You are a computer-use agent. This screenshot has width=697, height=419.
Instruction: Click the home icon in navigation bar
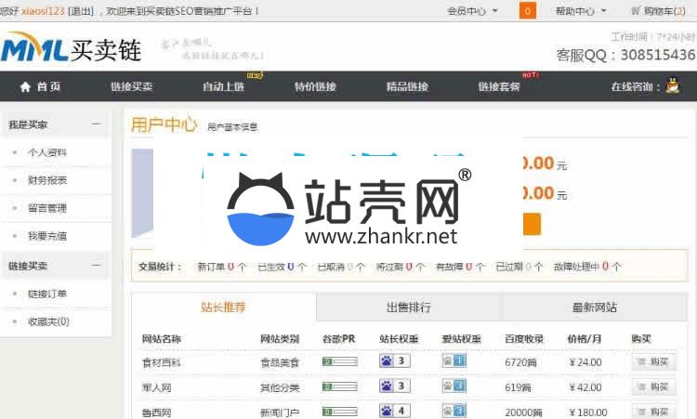25,86
